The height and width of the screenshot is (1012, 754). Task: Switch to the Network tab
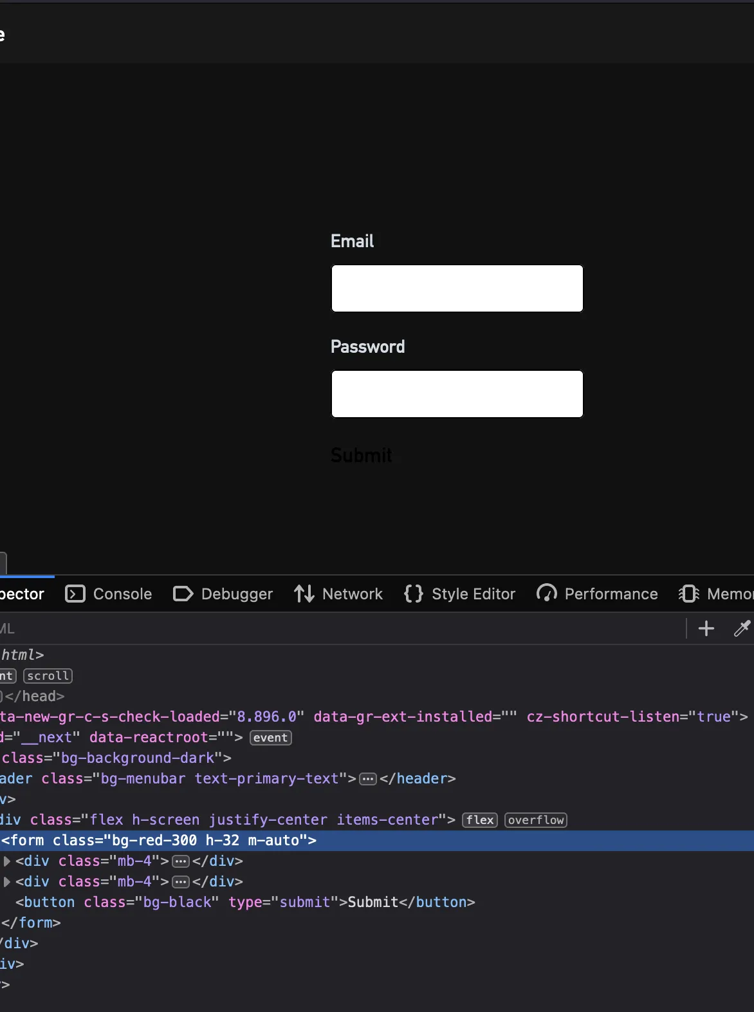[x=338, y=594]
